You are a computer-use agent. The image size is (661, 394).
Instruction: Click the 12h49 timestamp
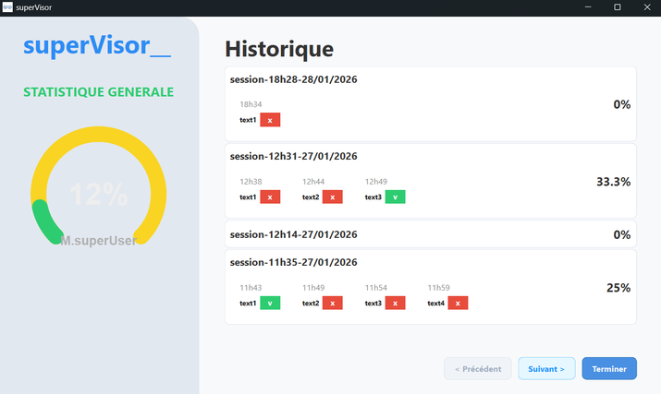(x=376, y=182)
